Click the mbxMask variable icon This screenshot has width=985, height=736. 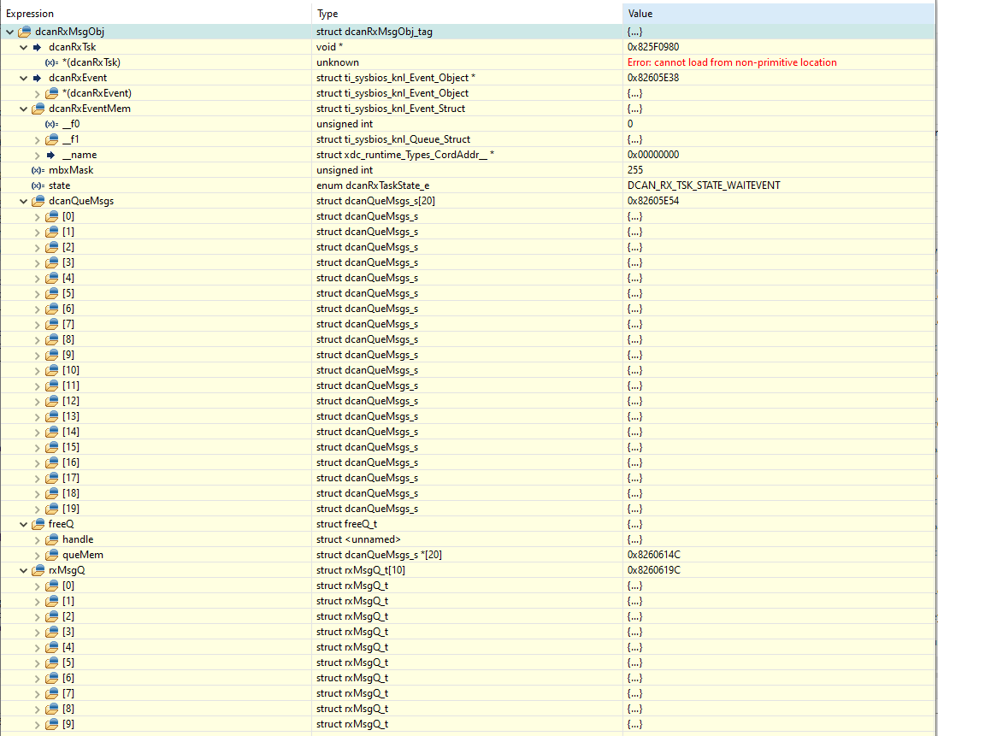(x=38, y=170)
